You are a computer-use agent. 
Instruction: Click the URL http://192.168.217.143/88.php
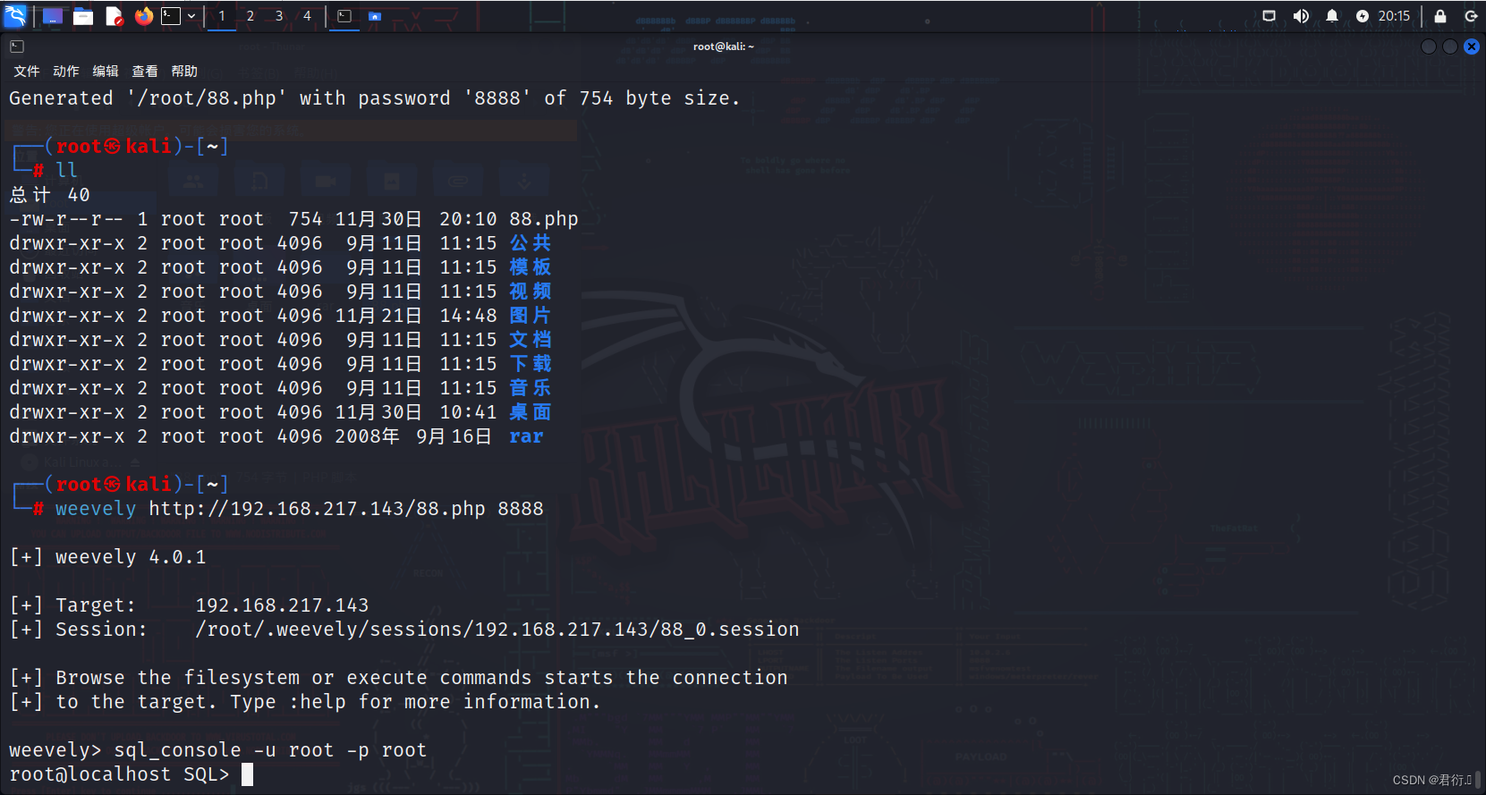317,509
